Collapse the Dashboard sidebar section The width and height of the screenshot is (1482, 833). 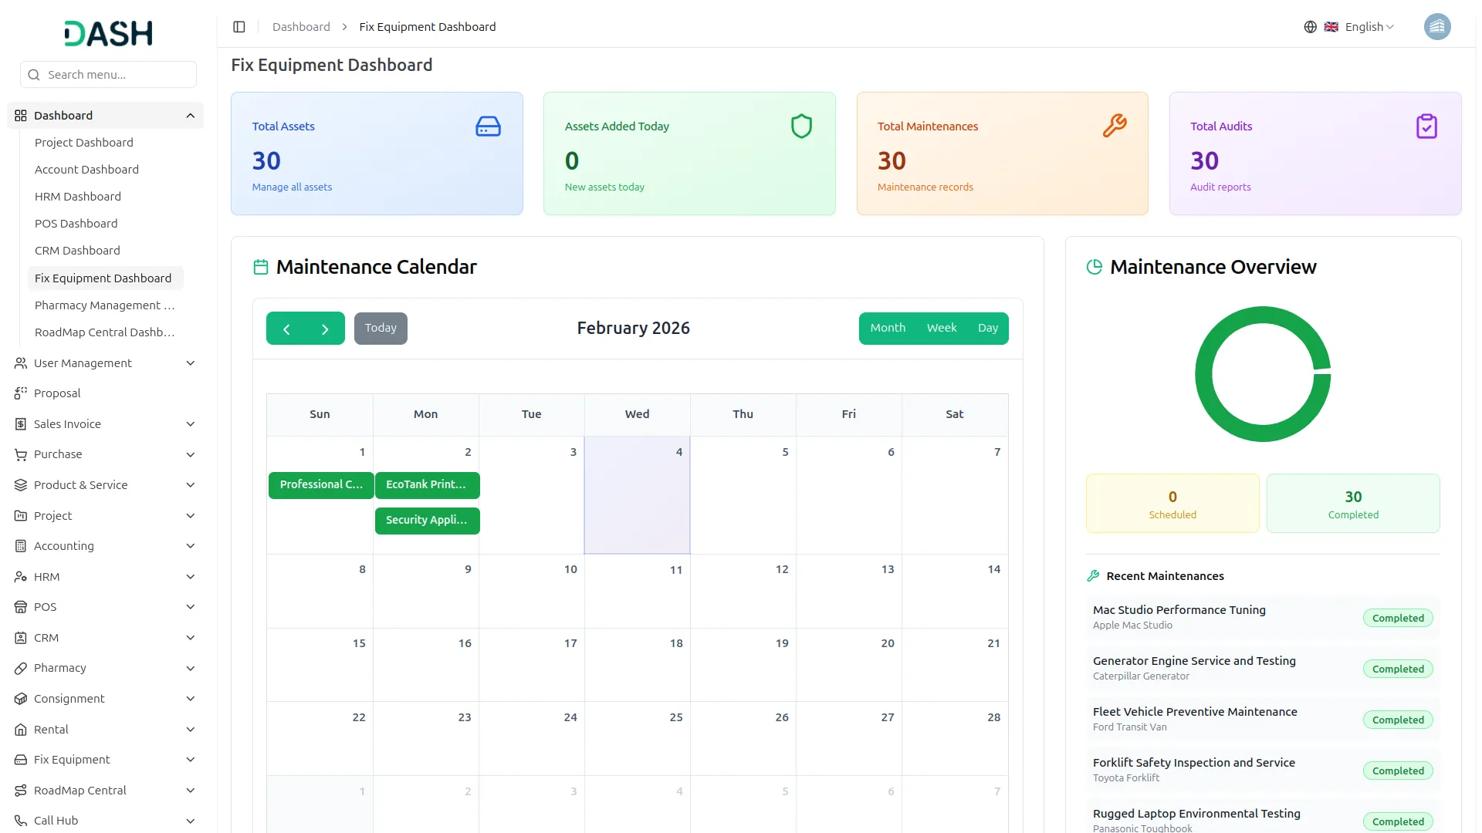pos(190,116)
